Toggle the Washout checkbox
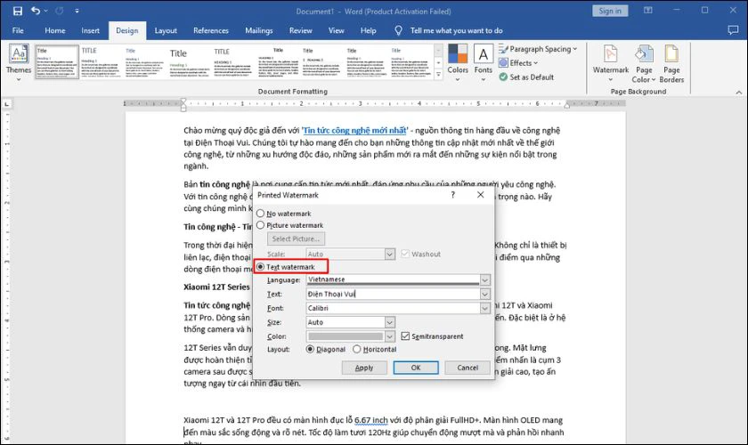 pyautogui.click(x=405, y=254)
